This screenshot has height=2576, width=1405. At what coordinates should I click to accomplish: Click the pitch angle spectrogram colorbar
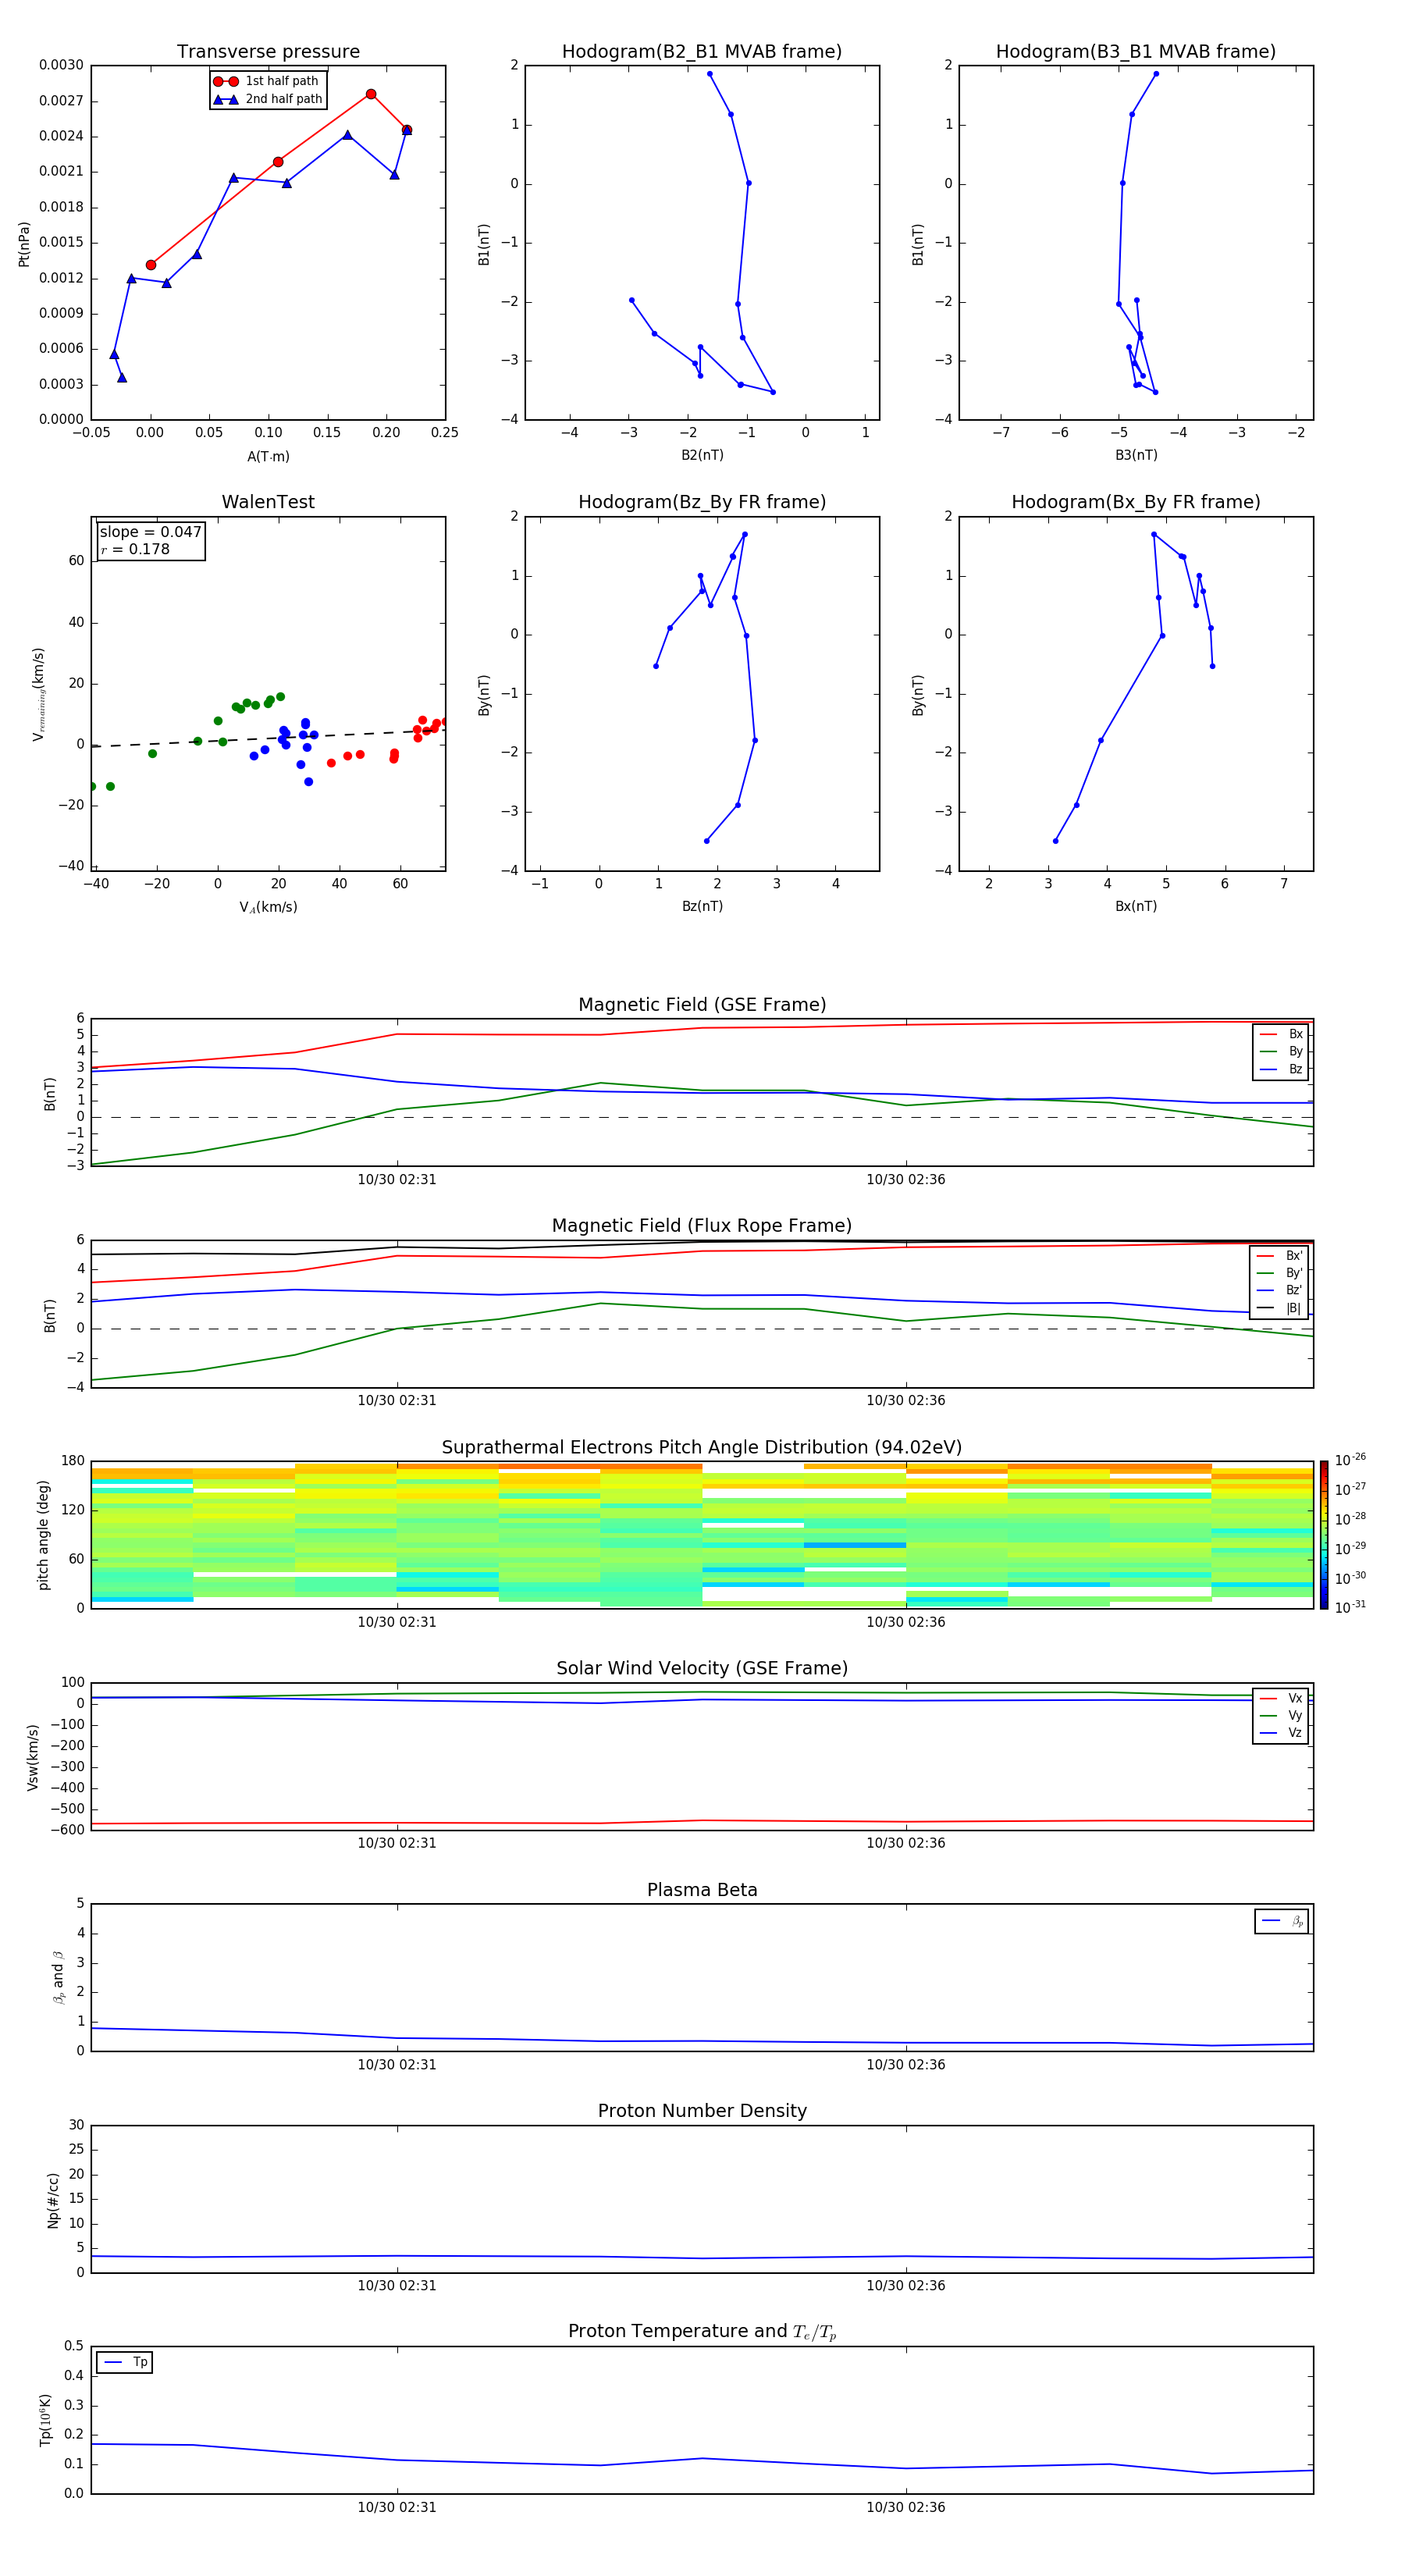coord(1324,1535)
